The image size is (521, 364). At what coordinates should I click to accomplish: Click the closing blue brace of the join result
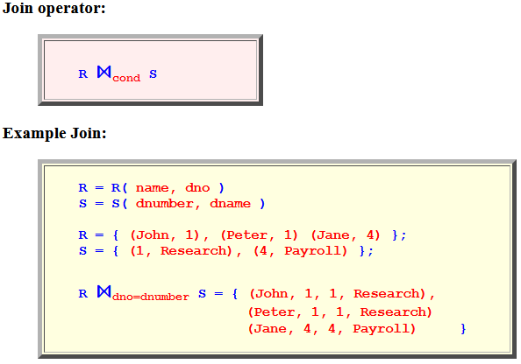click(463, 329)
